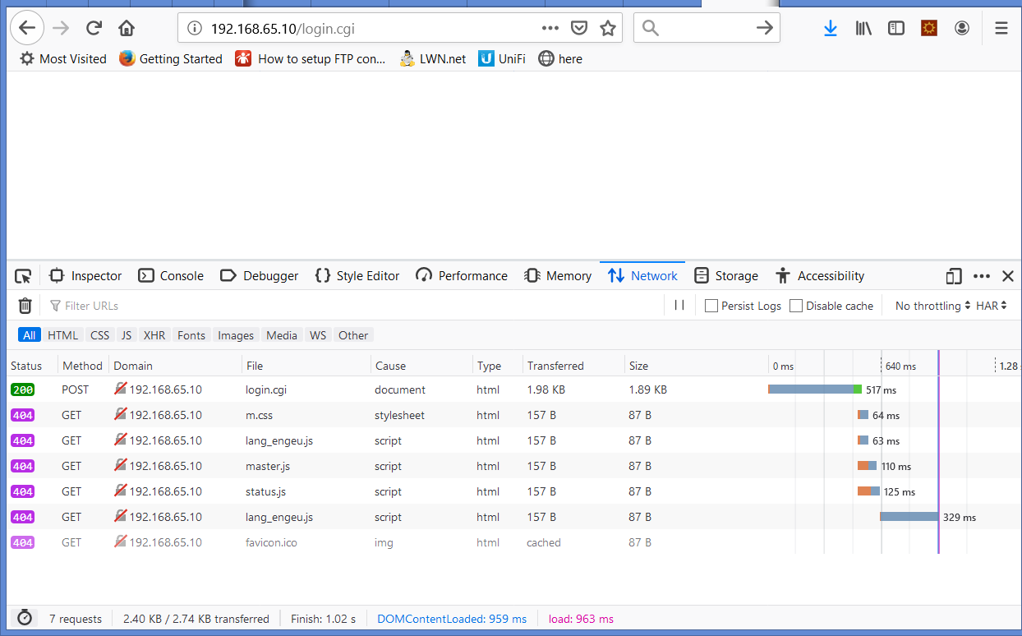The width and height of the screenshot is (1022, 636).
Task: Click the forward navigation arrow
Action: pos(61,28)
